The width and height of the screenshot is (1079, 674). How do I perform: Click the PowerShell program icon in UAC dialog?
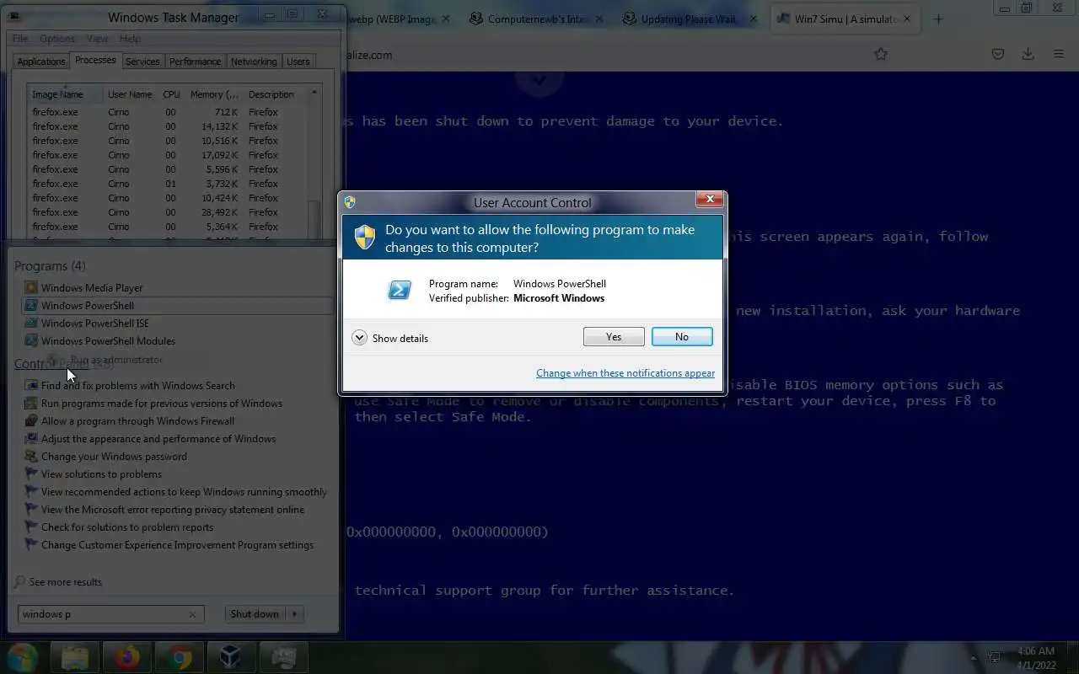(400, 290)
